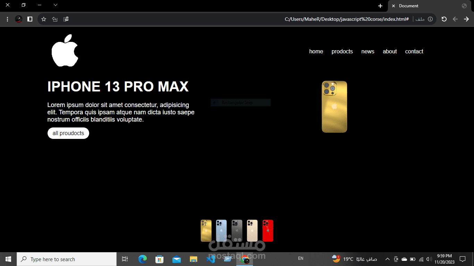
Task: Click the white Apple logo
Action: pyautogui.click(x=65, y=50)
